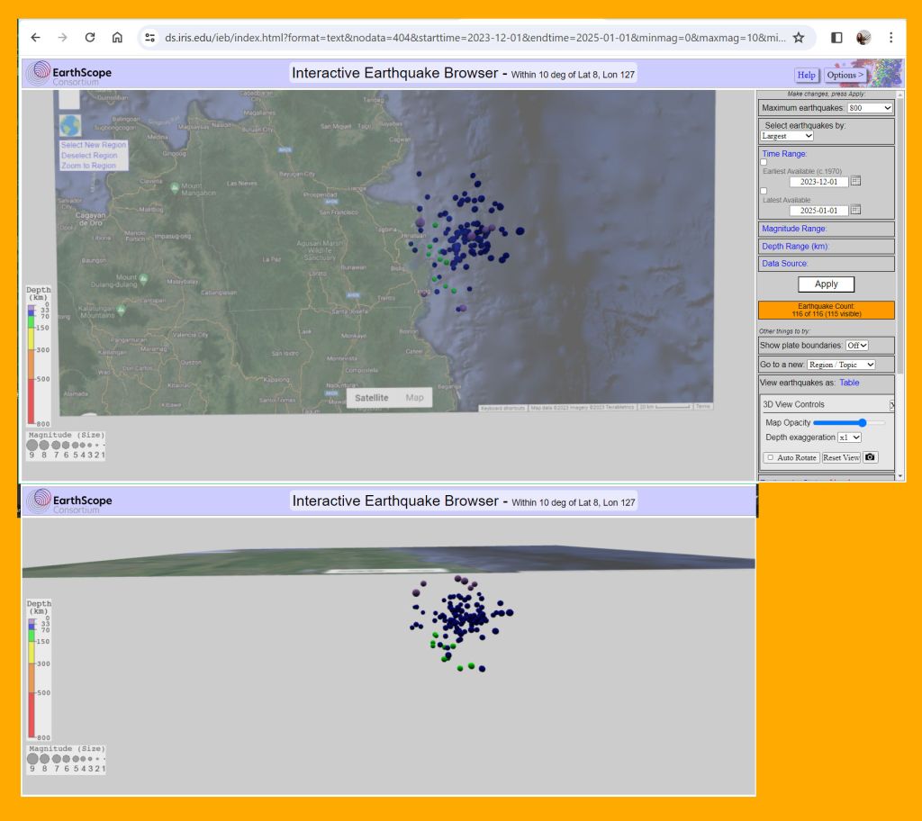Go to the browser home page
The image size is (922, 821).
(x=117, y=38)
